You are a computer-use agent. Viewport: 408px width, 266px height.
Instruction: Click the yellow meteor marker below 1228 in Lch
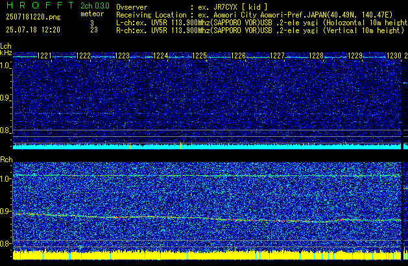point(308,146)
